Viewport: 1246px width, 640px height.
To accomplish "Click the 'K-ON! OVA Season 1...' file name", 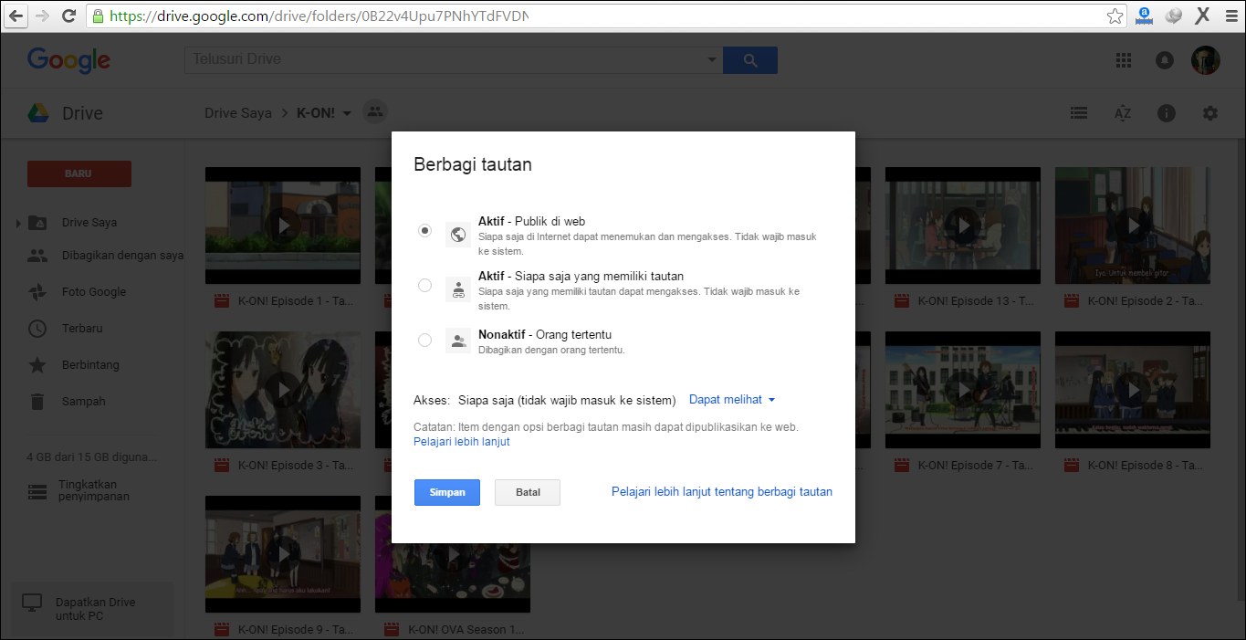I will point(466,629).
